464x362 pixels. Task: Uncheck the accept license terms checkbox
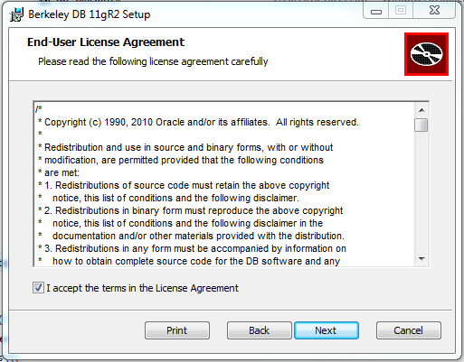[38, 288]
